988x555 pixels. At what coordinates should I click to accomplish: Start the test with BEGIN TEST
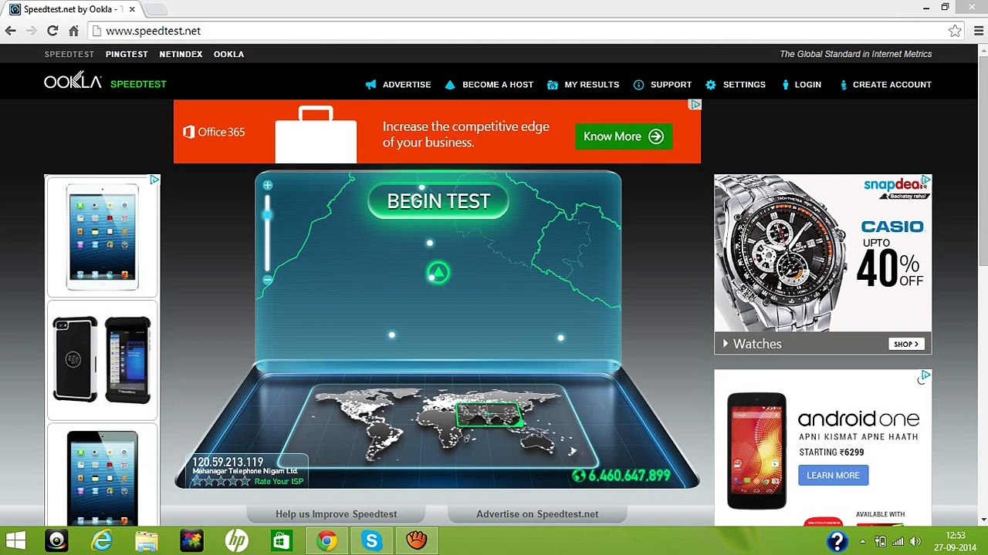click(x=438, y=201)
